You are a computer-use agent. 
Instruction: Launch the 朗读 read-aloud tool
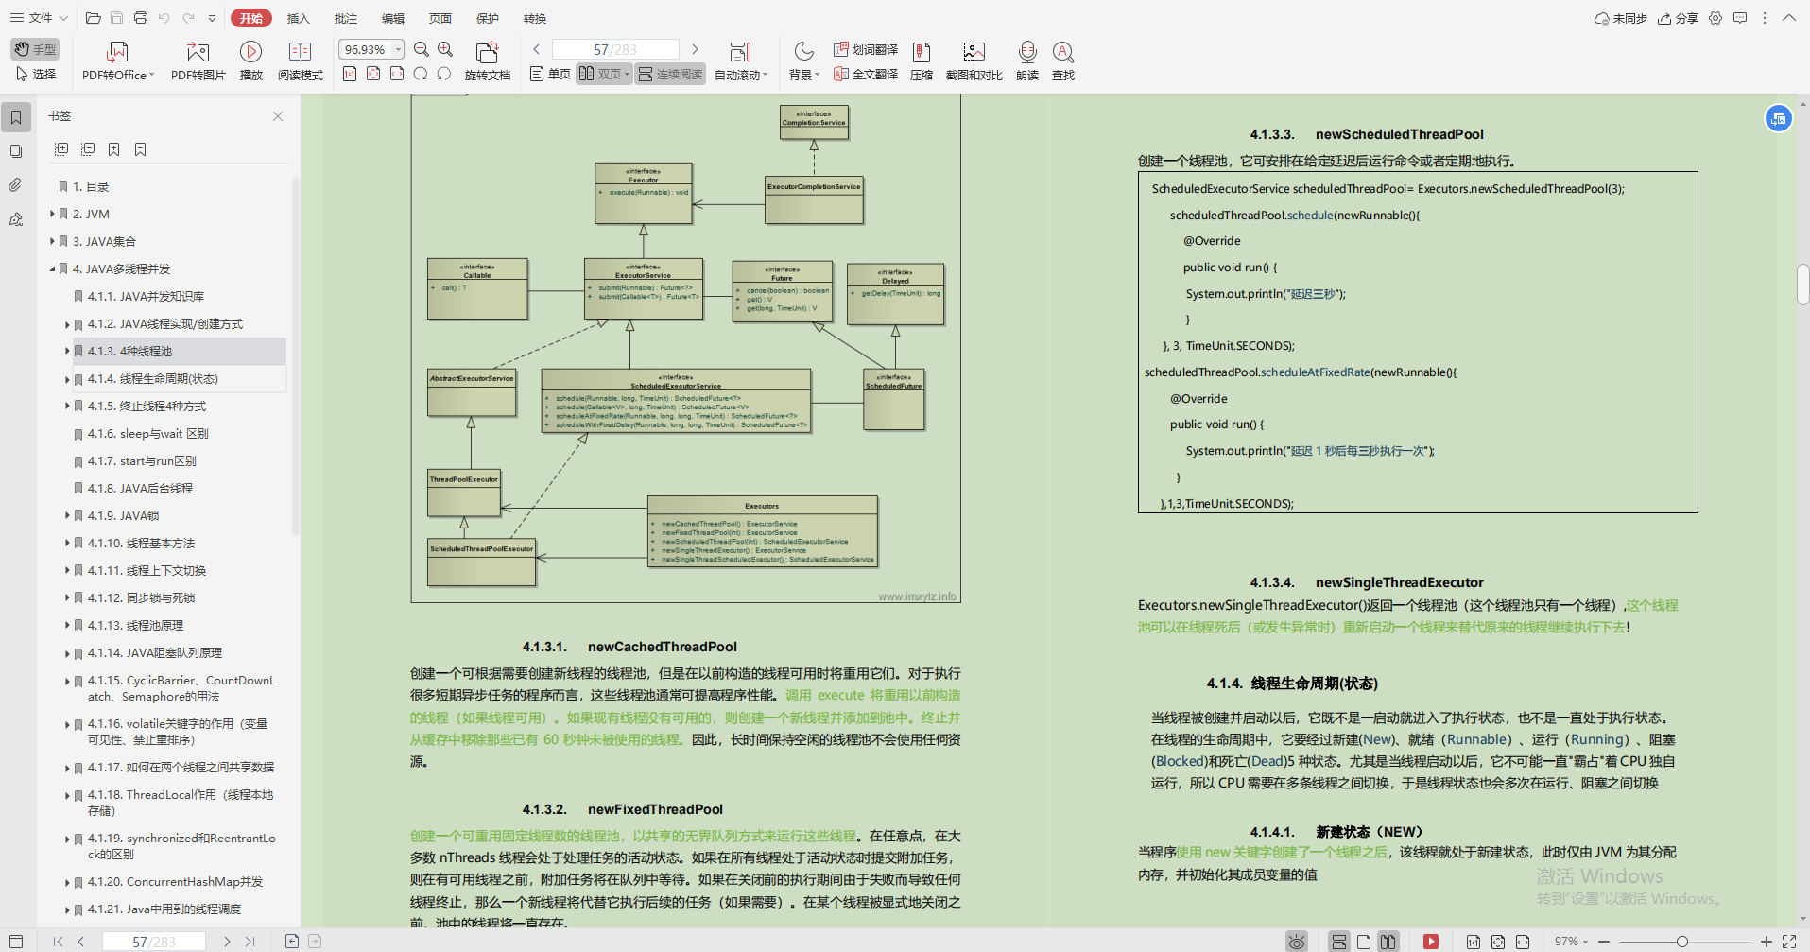pyautogui.click(x=1027, y=61)
